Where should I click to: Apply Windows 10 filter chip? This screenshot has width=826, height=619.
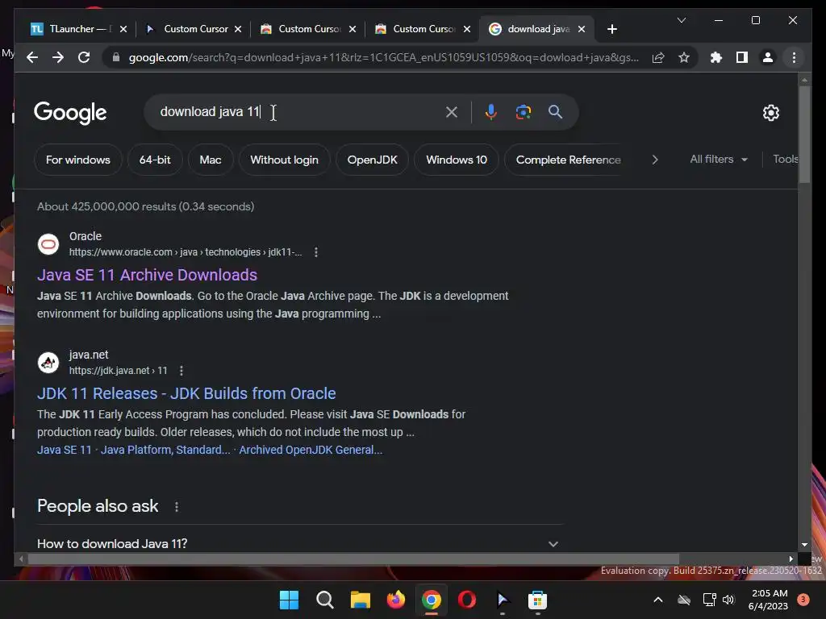point(457,160)
